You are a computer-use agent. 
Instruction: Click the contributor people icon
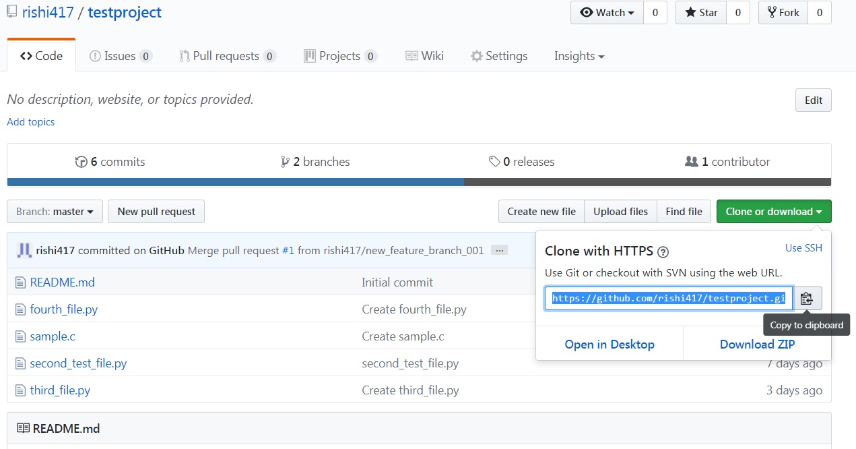pos(691,162)
